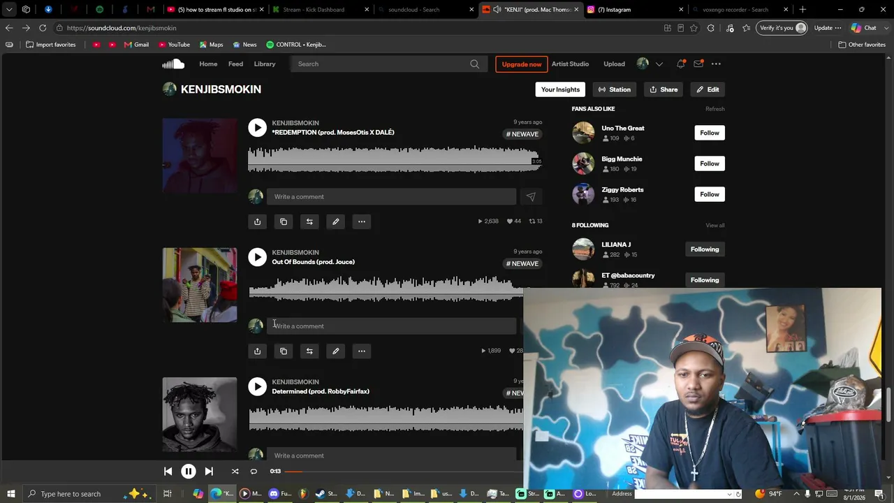The height and width of the screenshot is (503, 894).
Task: Copy link for Out Of Bounds track
Action: click(284, 351)
